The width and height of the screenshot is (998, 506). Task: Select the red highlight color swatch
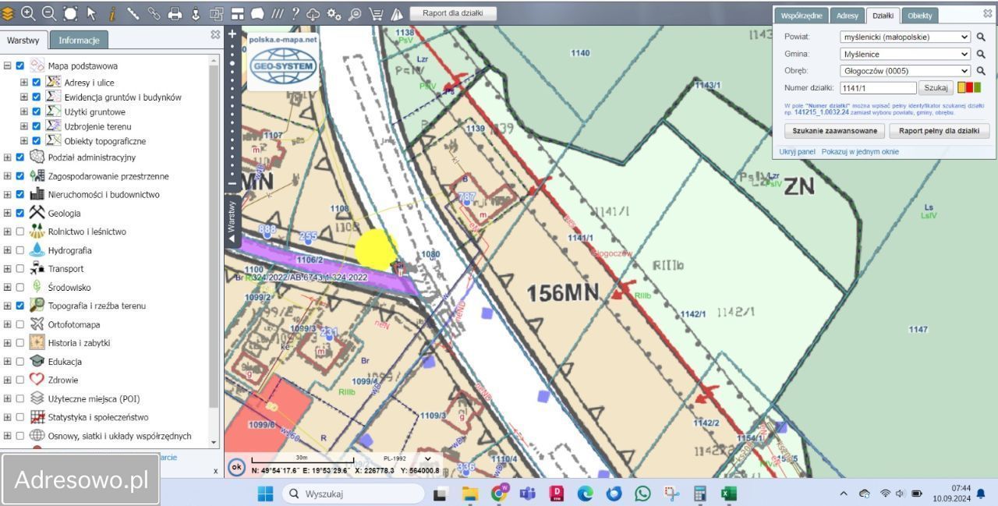(x=969, y=88)
